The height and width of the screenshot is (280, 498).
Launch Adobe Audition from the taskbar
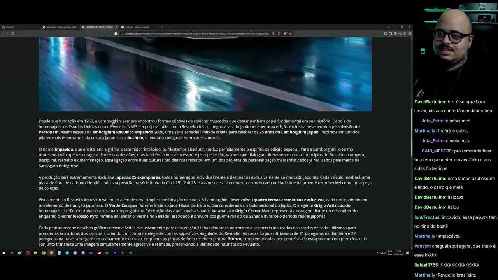91,253
